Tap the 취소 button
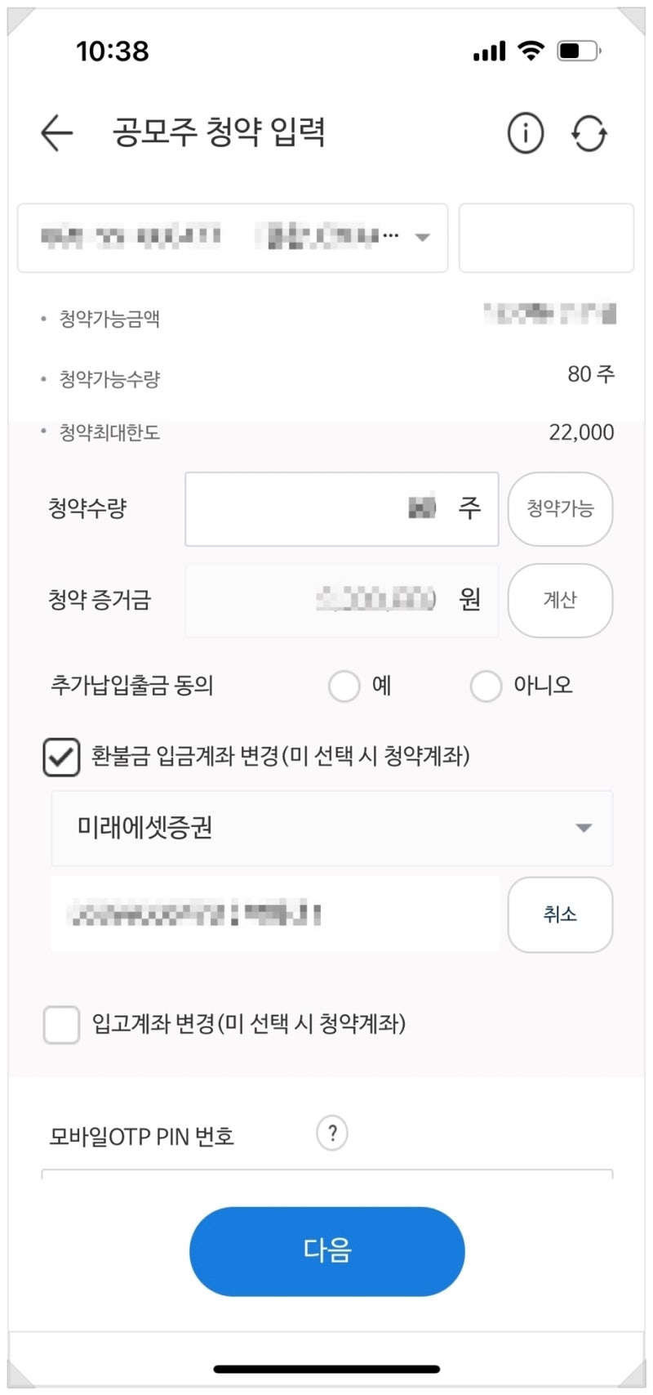 [560, 914]
